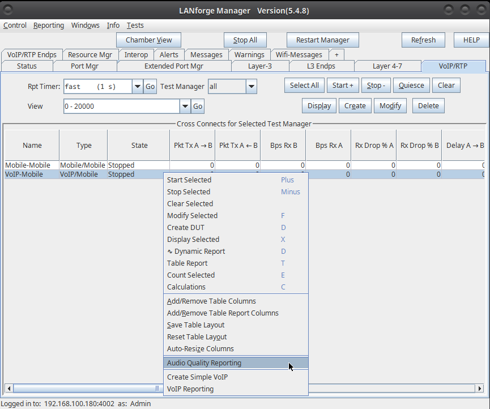
Task: Choose Calculations from context menu
Action: click(236, 287)
